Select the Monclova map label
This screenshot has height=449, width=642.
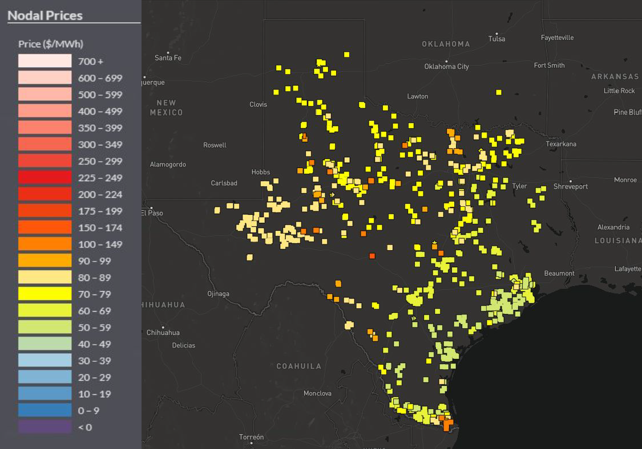317,393
